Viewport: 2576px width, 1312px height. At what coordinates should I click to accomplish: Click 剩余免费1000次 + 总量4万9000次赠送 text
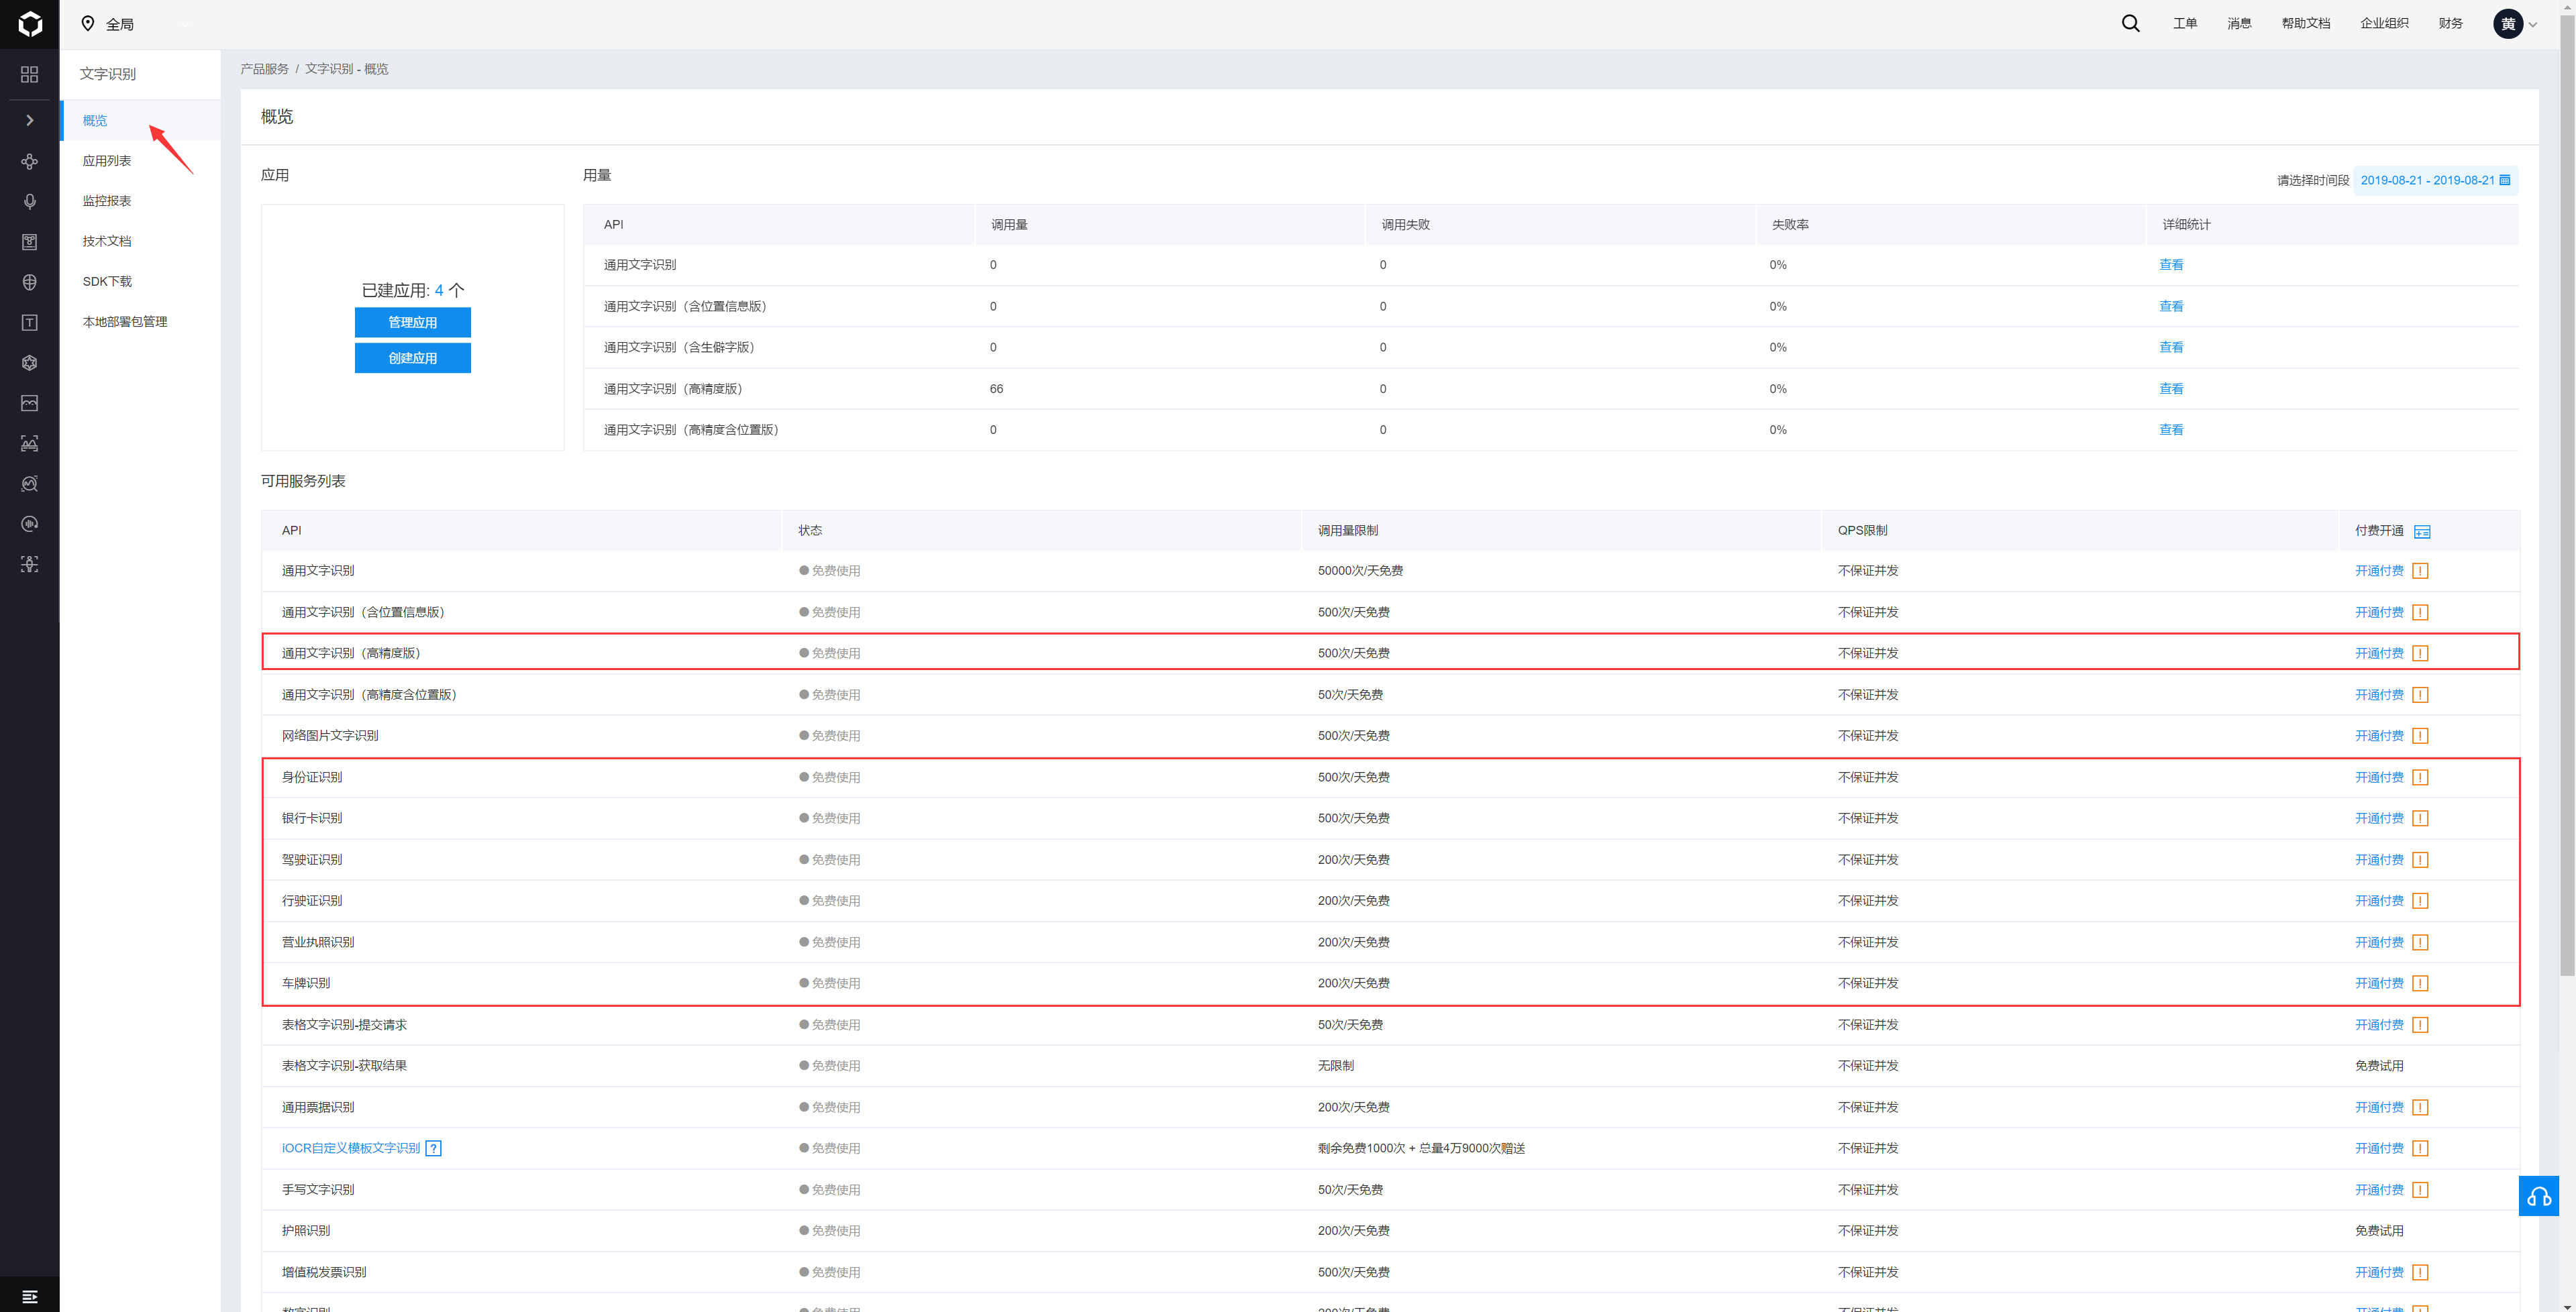tap(1421, 1148)
